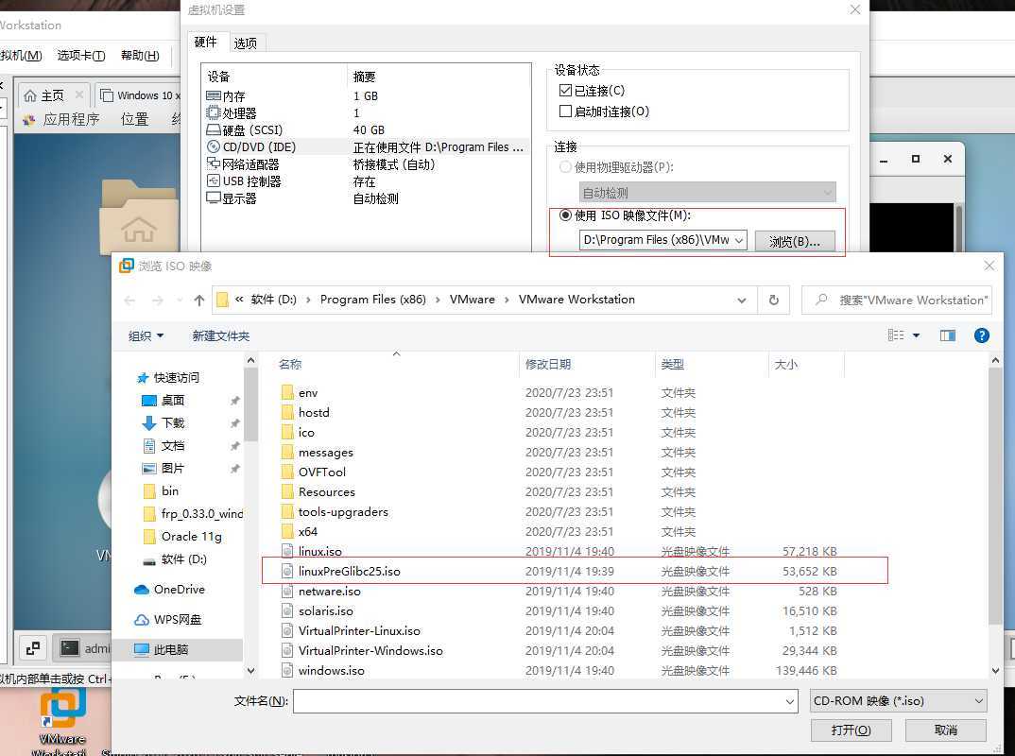Open recent locations dropdown beside forward arrow

point(179,301)
